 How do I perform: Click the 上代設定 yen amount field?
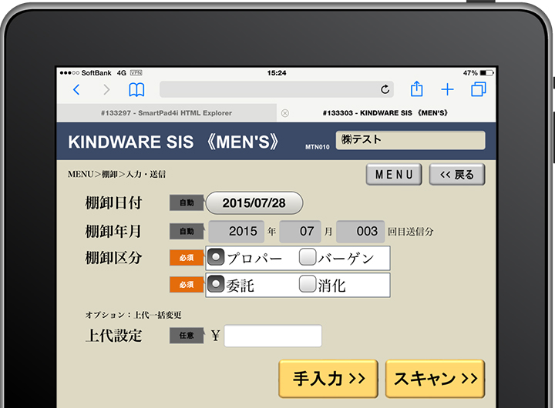click(273, 336)
